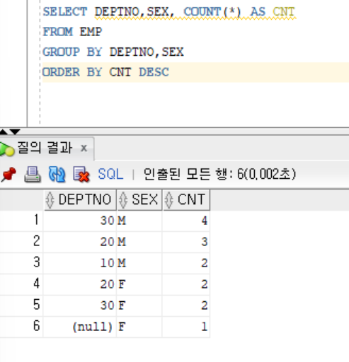Click the SELECT keyword in the editor
The height and width of the screenshot is (362, 349).
point(65,12)
